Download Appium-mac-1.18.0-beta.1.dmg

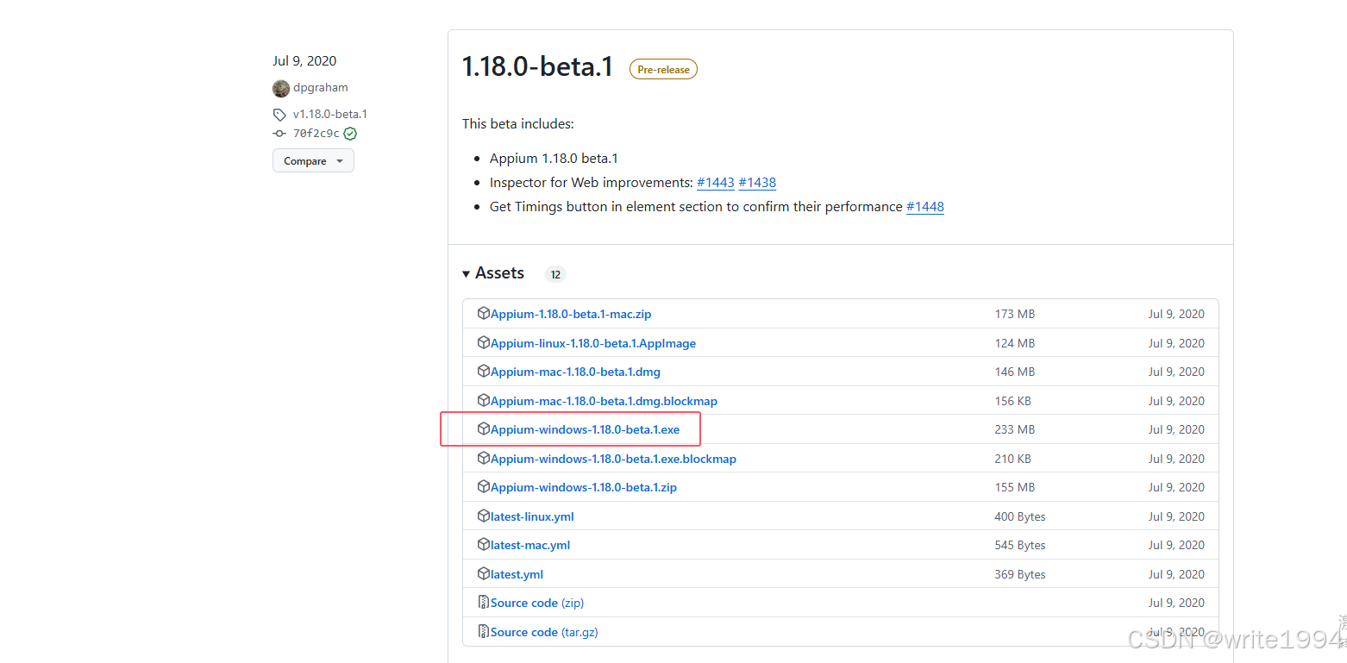click(x=575, y=372)
